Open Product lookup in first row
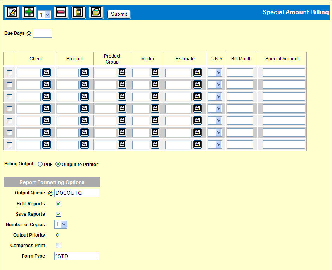Viewport: 332px width, 270px height. pyautogui.click(x=85, y=72)
